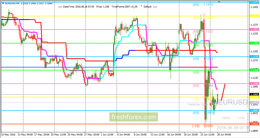Click the TimeFrame-2007-v0_05 label
The width and height of the screenshot is (260, 138).
pyautogui.click(x=124, y=7)
